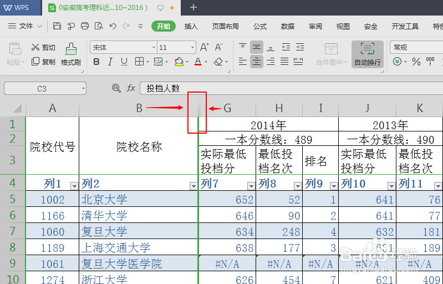
Task: Click the Save icon in quick toolbar
Action: tap(57, 26)
